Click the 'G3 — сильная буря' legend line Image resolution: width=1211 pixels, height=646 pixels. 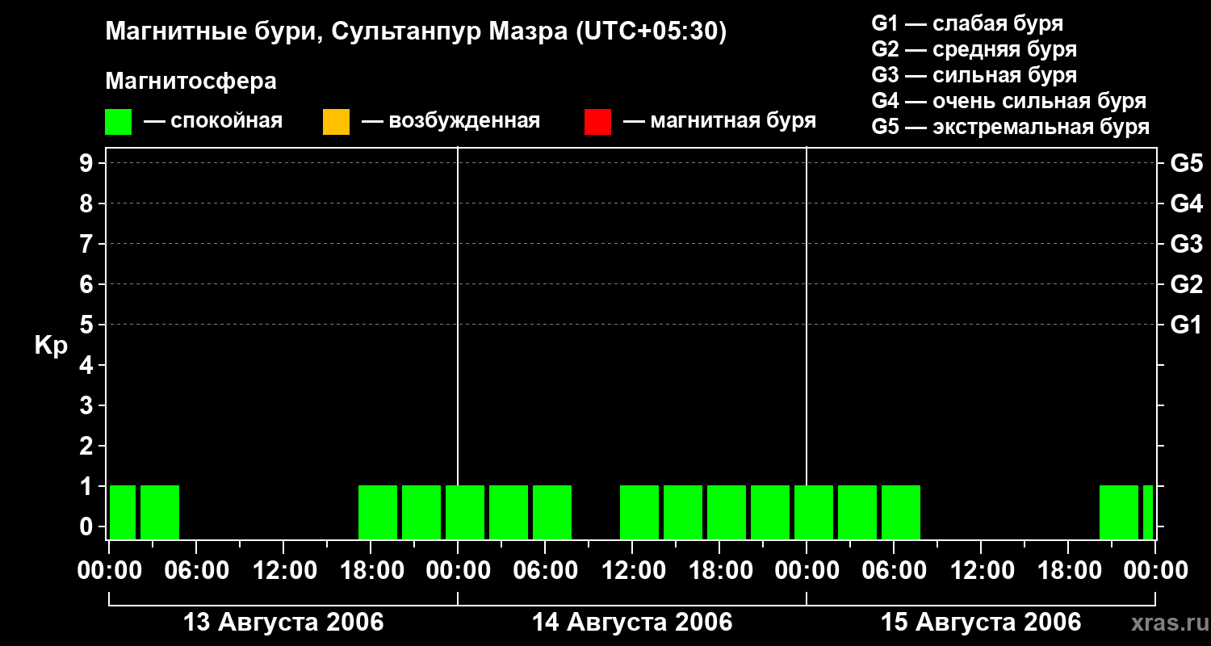click(x=974, y=75)
